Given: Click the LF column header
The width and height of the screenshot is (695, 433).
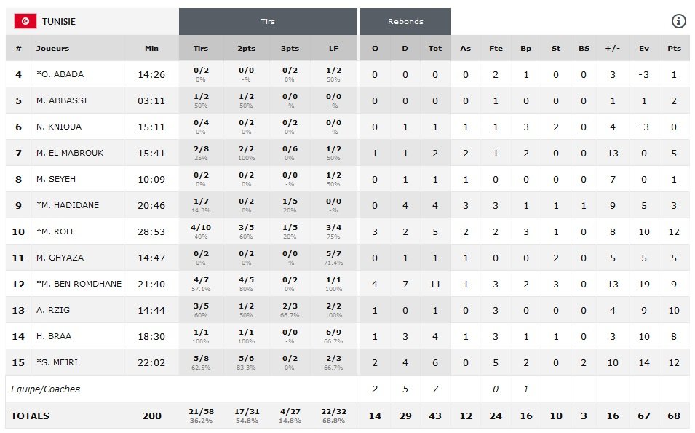Looking at the screenshot, I should [334, 49].
